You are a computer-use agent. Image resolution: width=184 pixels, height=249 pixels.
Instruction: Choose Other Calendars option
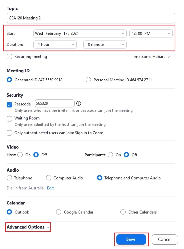pyautogui.click(x=123, y=212)
